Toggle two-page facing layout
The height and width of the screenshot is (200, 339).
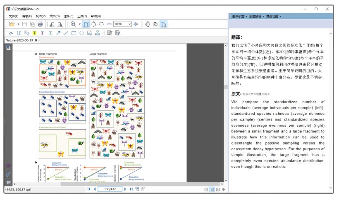coord(219,189)
